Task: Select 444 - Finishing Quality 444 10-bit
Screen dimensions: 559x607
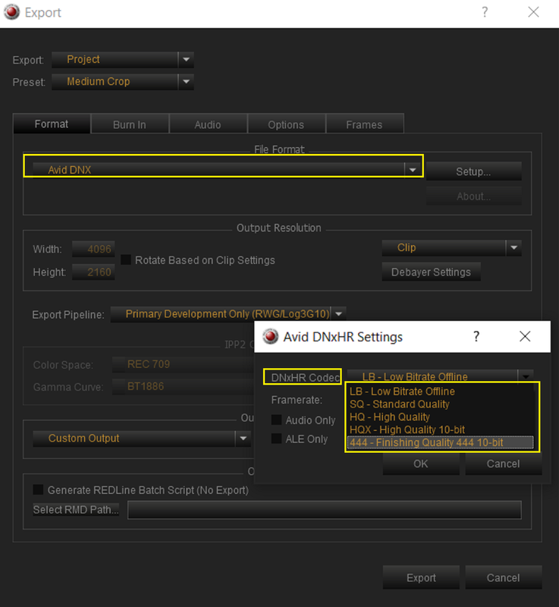Action: pyautogui.click(x=440, y=442)
